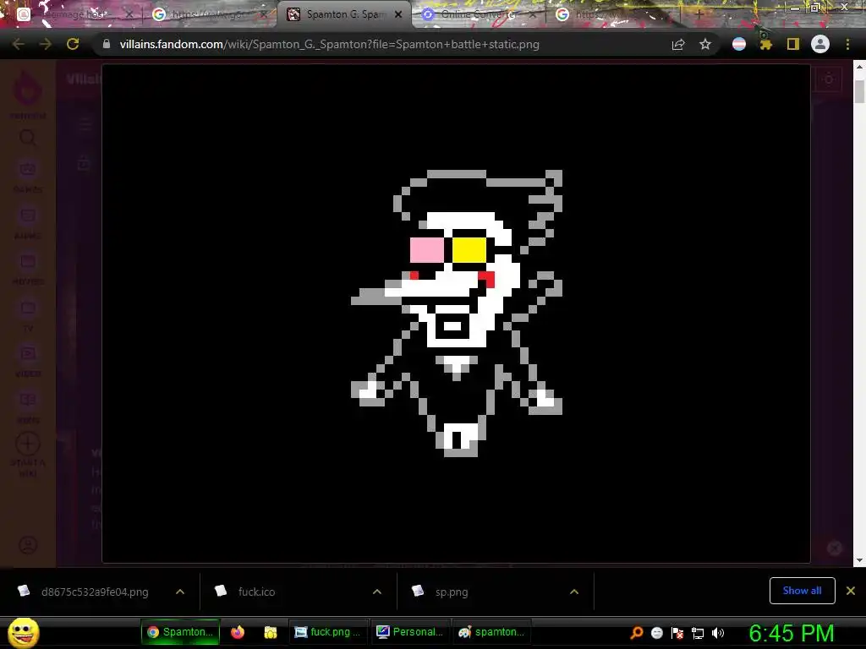Open the network tray icon
The image size is (866, 649).
click(x=698, y=634)
